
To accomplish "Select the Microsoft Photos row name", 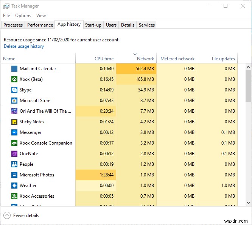I will pos(37,175).
